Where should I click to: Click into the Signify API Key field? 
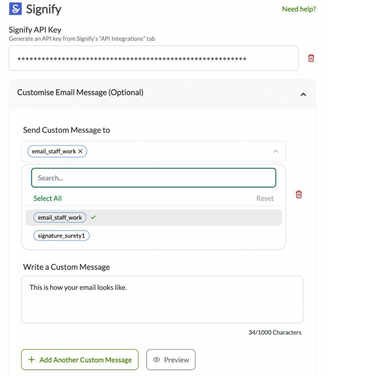point(153,58)
